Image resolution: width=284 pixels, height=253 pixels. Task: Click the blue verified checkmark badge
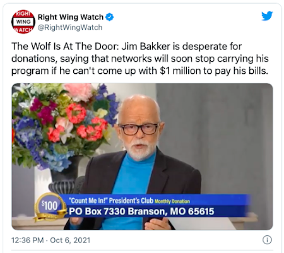[x=109, y=17]
